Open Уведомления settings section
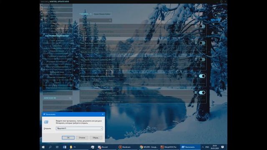The height and width of the screenshot is (150, 267). tap(57, 51)
